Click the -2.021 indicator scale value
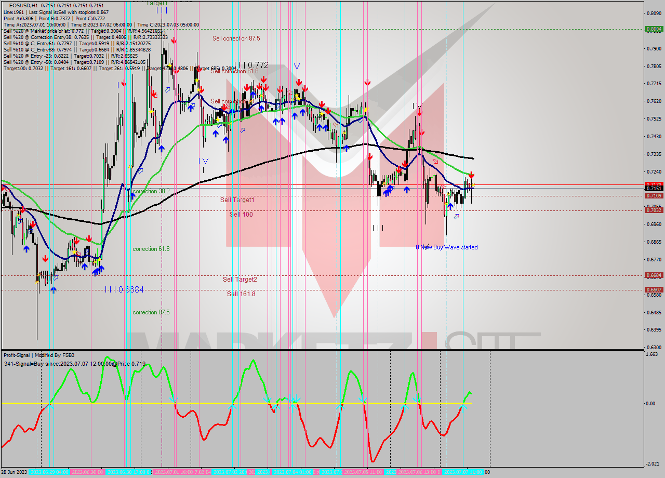Viewport: 665px width, 478px height. [653, 464]
